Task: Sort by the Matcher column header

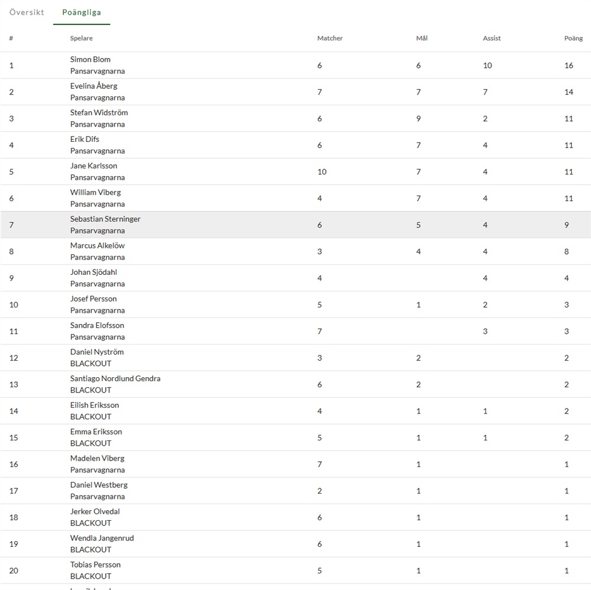Action: click(330, 38)
